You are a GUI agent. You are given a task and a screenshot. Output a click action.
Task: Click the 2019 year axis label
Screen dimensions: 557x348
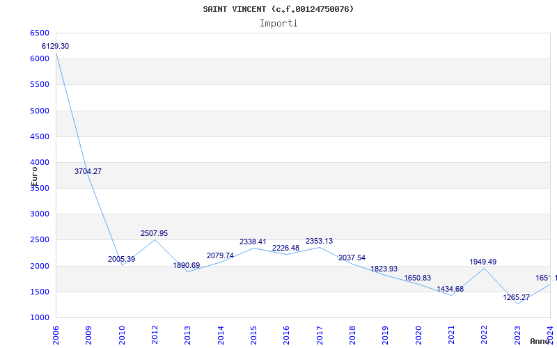[x=385, y=335]
